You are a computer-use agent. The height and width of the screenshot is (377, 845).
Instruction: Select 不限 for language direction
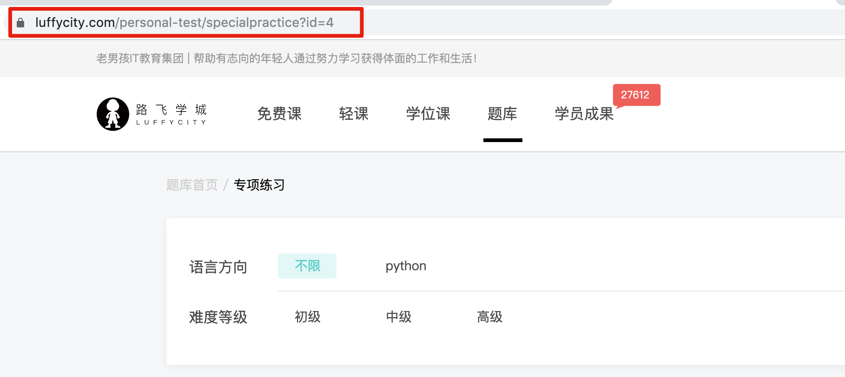click(x=307, y=266)
